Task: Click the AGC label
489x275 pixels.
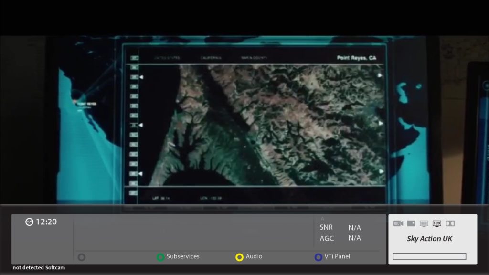Action: point(327,239)
